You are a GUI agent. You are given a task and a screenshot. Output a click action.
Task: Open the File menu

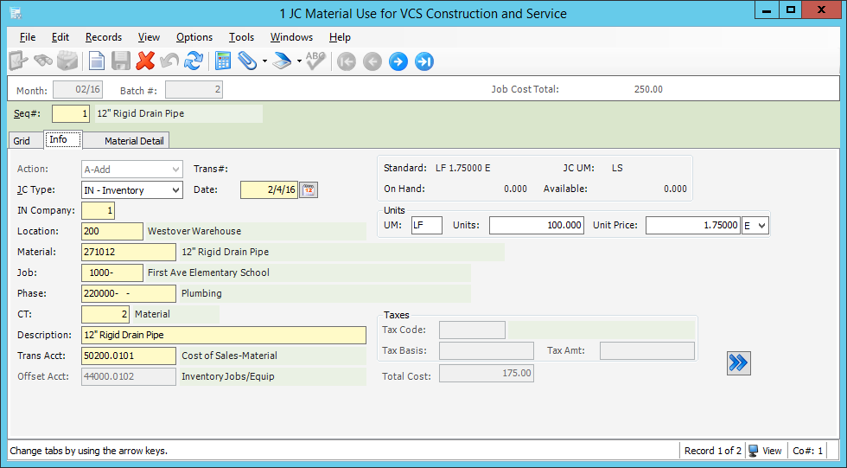(28, 37)
